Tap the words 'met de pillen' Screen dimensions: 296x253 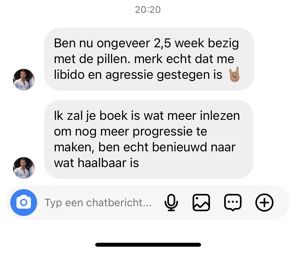(x=92, y=59)
